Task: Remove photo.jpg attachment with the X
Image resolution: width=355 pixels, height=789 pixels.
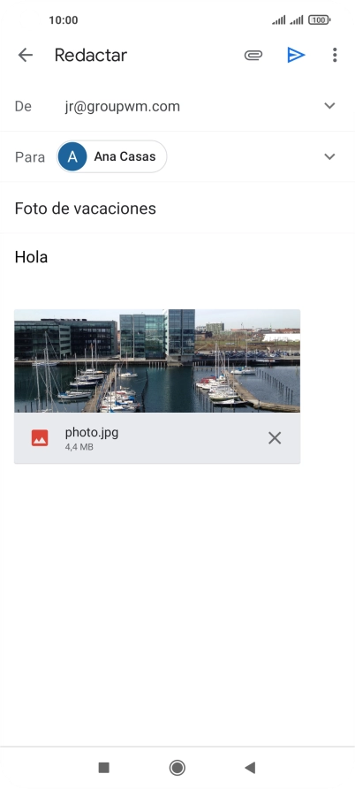Action: (275, 438)
